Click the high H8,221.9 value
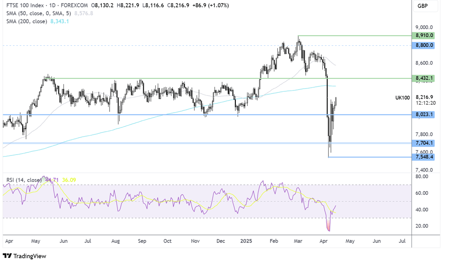The image size is (461, 264). 128,5
